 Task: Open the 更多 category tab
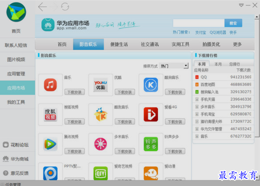click(x=237, y=44)
